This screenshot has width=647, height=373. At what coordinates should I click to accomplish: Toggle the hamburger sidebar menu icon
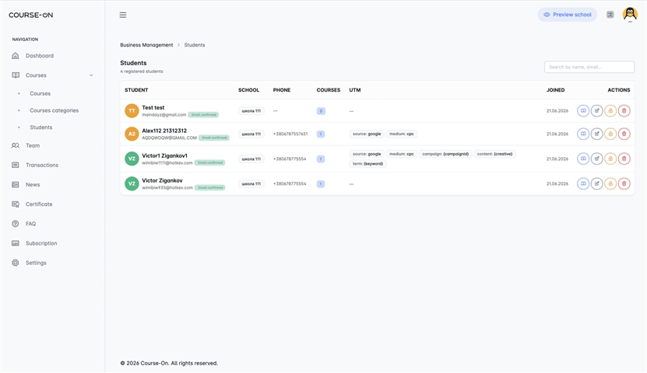(x=123, y=15)
